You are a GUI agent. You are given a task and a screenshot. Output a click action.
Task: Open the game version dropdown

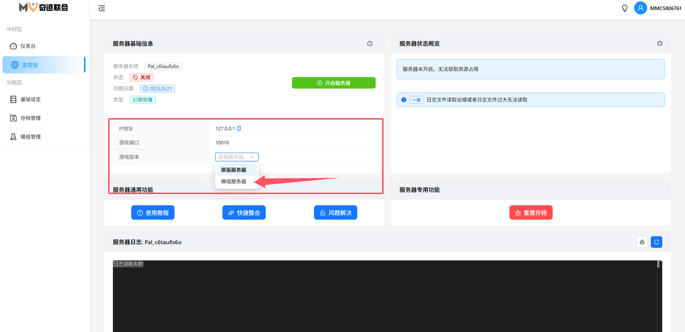pos(237,157)
